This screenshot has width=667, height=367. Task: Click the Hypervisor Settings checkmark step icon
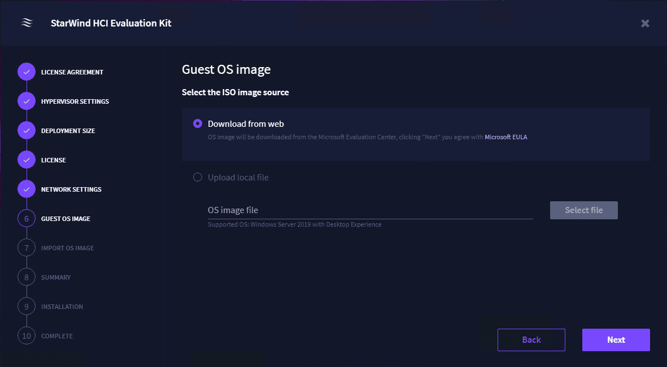[27, 101]
